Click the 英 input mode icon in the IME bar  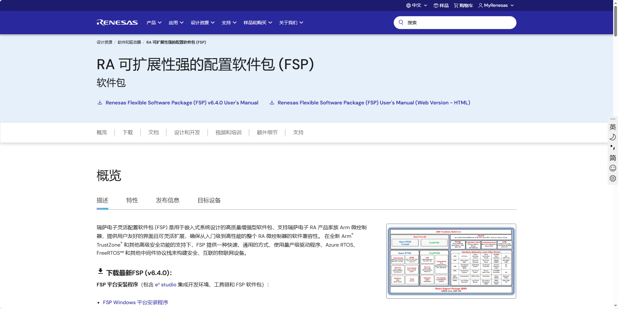click(x=613, y=127)
